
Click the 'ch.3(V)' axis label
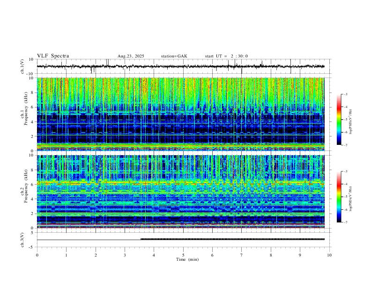(22, 240)
